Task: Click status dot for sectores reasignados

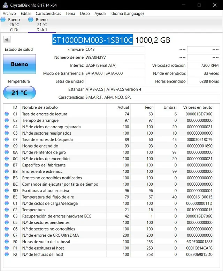Action: (x=7, y=133)
